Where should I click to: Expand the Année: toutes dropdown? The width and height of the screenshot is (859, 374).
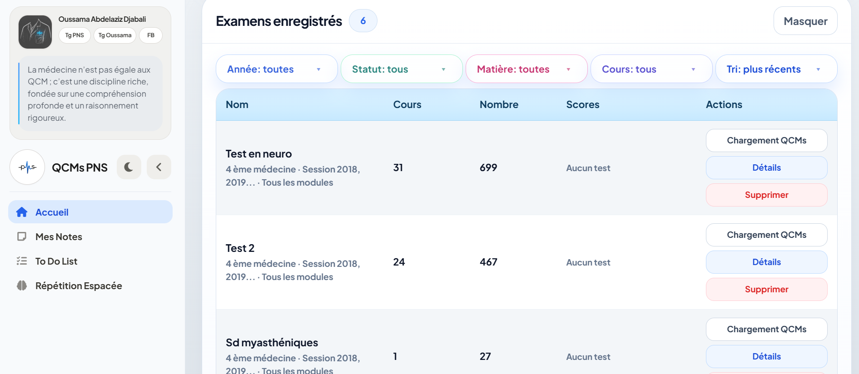point(276,69)
